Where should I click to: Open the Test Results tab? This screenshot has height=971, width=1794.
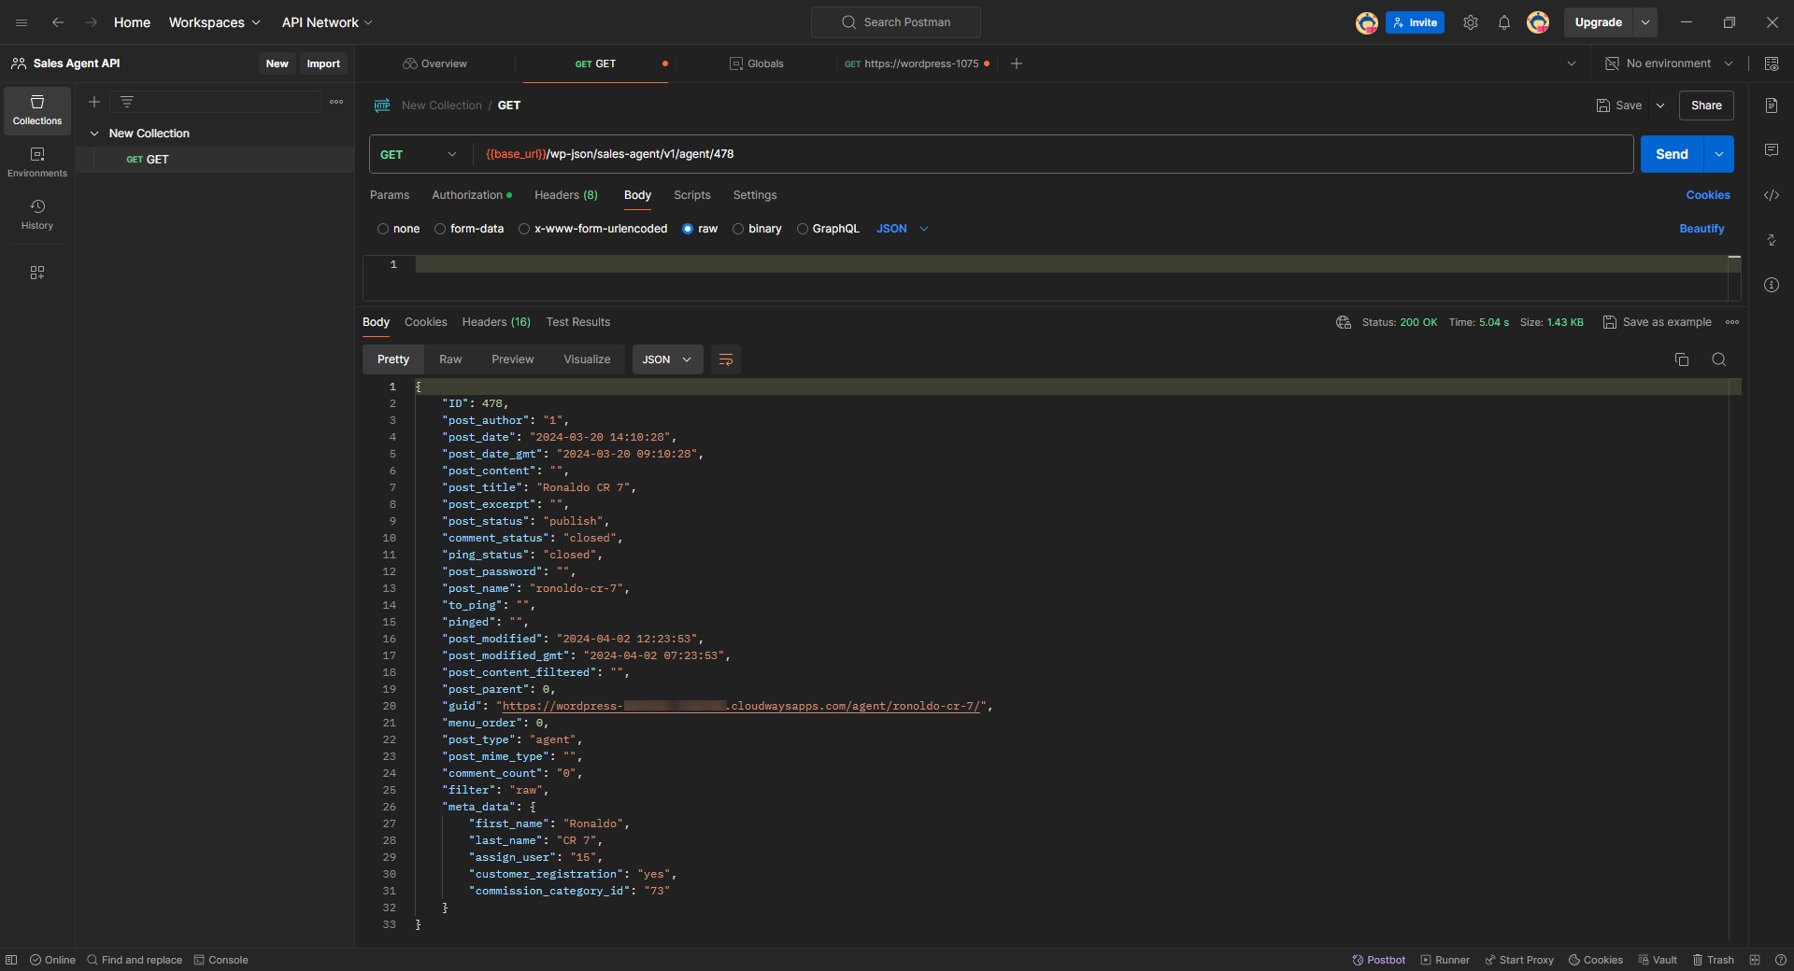click(x=578, y=322)
